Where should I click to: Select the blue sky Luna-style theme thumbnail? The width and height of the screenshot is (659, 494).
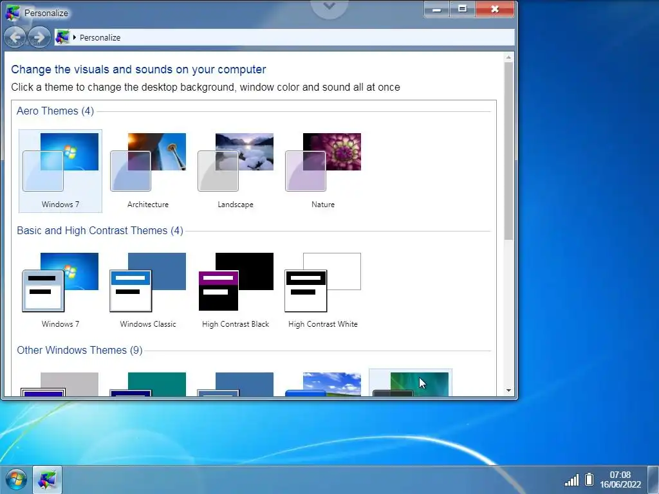tap(323, 384)
